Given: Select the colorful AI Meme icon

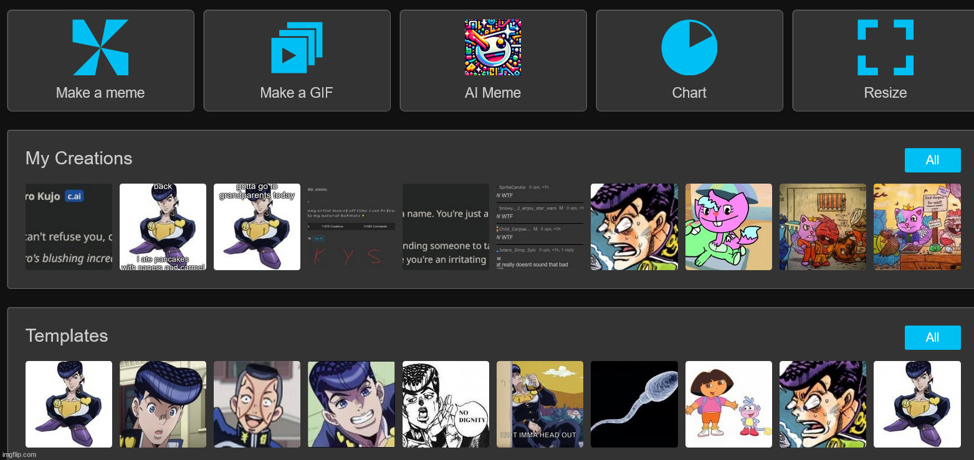Looking at the screenshot, I should [493, 48].
